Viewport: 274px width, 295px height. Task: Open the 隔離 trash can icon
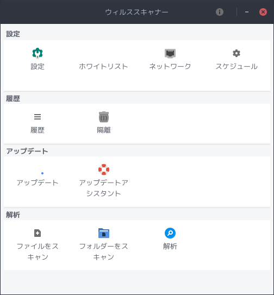coord(104,117)
